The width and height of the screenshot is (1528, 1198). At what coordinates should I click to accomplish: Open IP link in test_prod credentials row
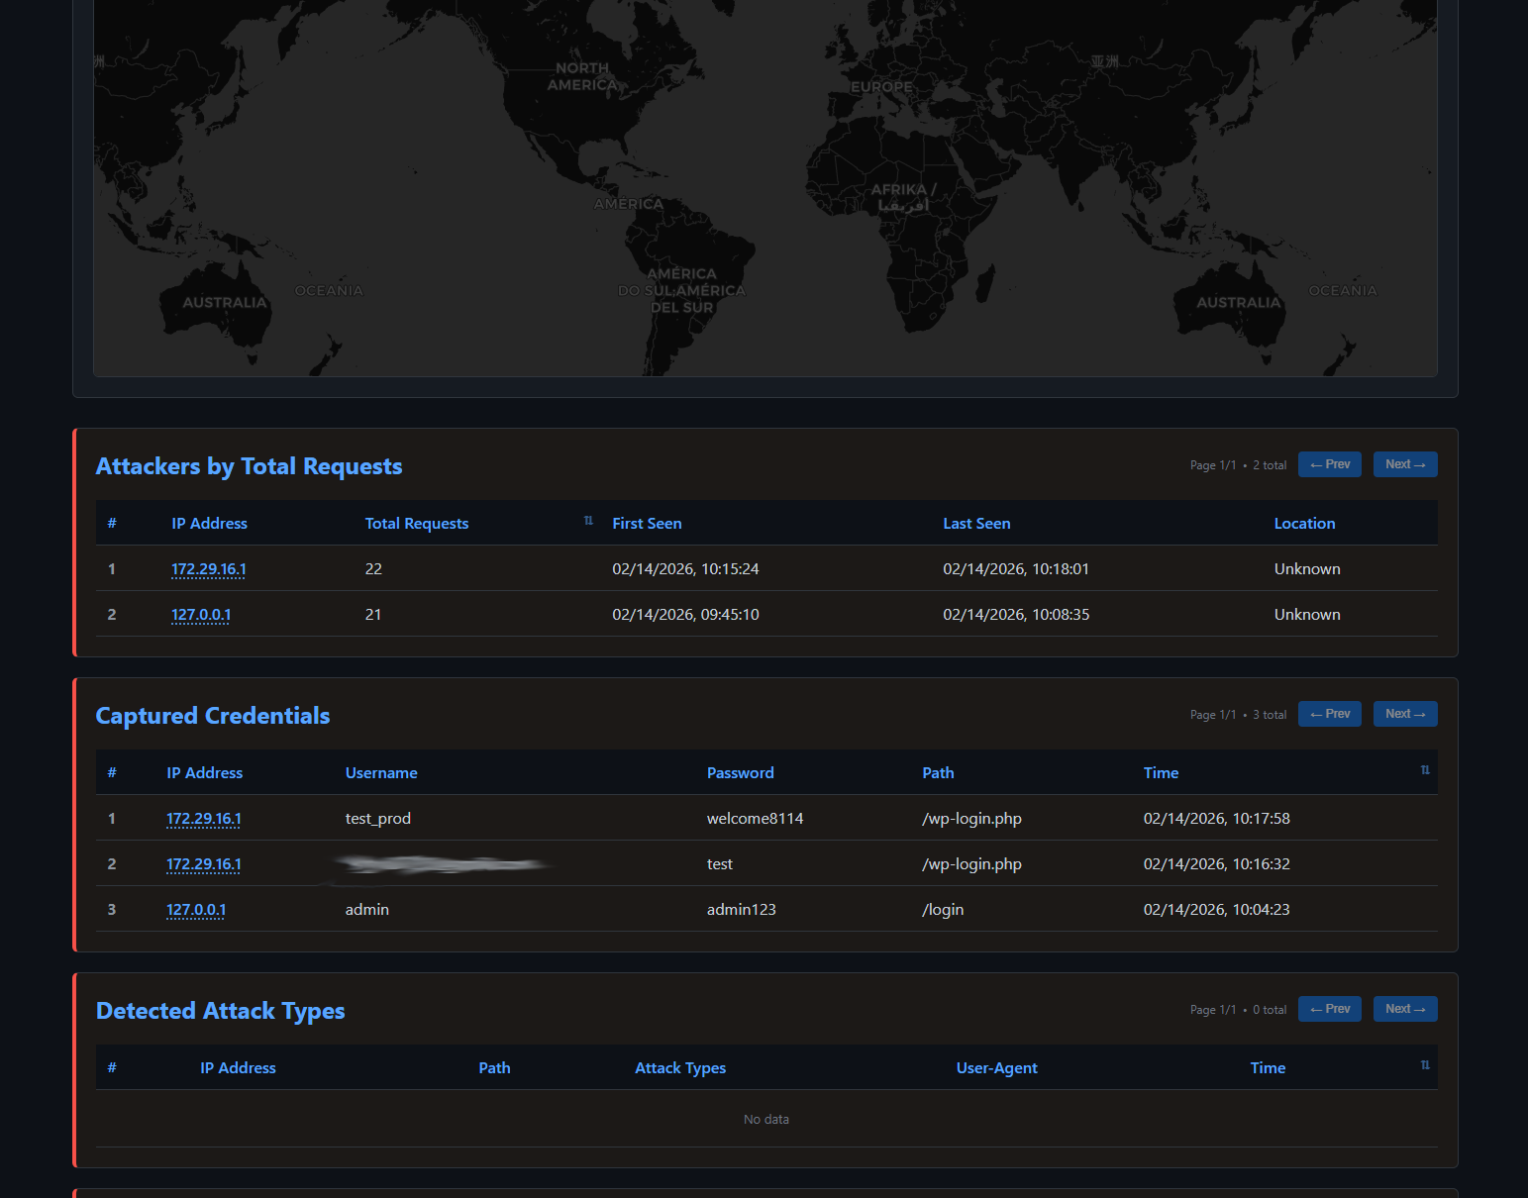pos(203,819)
